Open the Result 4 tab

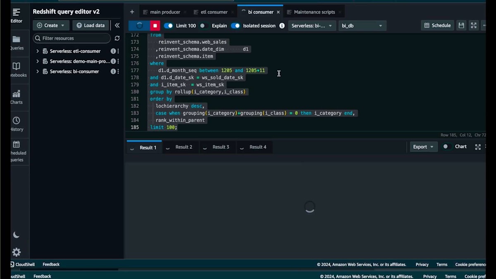(x=254, y=147)
